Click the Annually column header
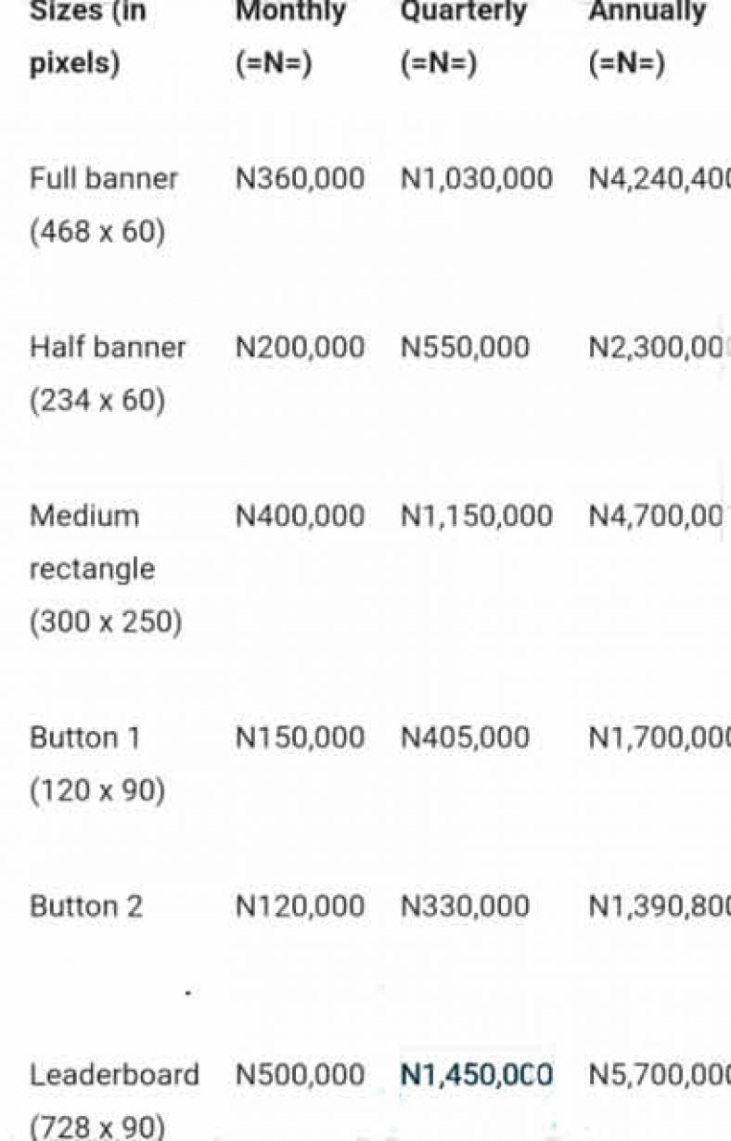 (x=648, y=37)
